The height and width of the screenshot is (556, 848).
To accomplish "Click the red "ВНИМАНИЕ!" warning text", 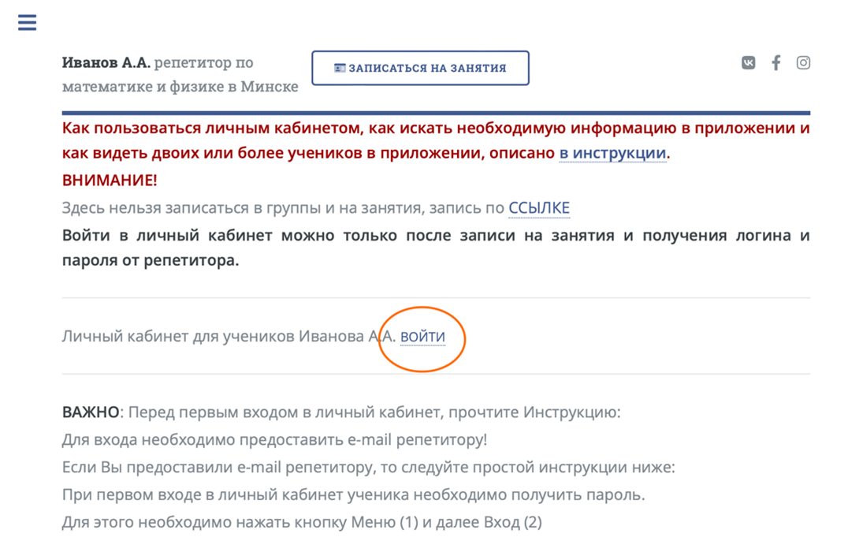I will [110, 181].
